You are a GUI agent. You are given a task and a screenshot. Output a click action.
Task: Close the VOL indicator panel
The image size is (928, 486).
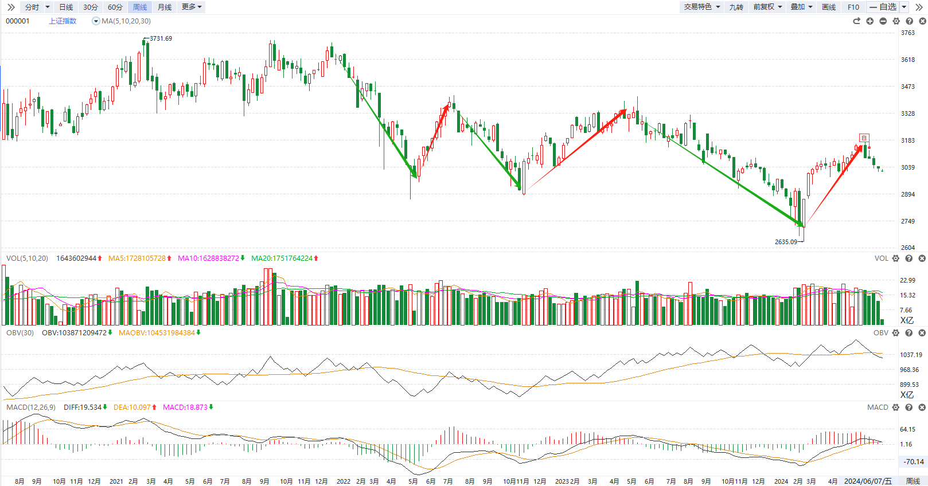click(x=922, y=258)
